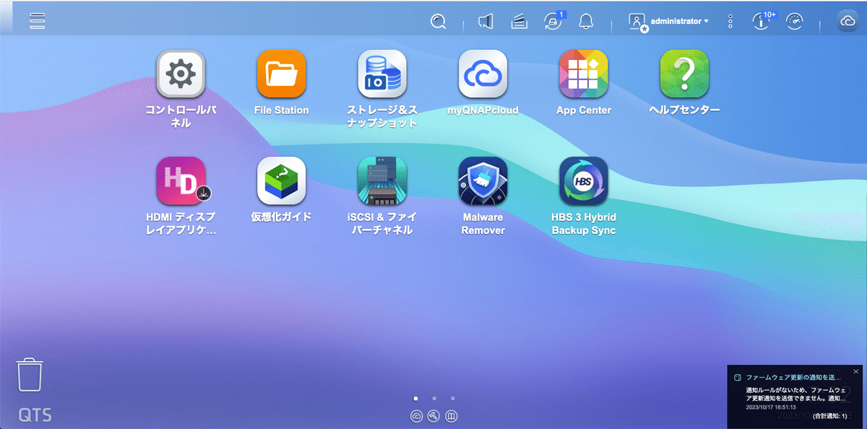Screen dimensions: 867x429
Task: Click the bottom wrench utility icon
Action: [x=433, y=416]
